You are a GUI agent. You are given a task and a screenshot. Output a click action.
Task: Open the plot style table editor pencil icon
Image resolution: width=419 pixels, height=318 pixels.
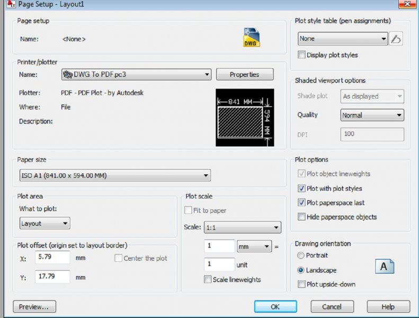(x=396, y=39)
